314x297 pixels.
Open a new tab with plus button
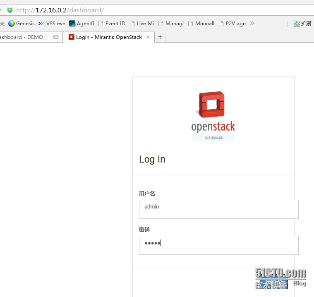click(160, 37)
